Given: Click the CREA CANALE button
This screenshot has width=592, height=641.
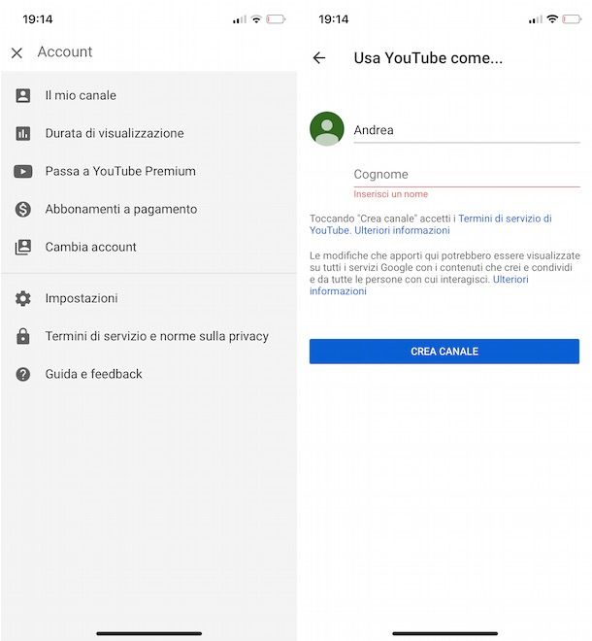Looking at the screenshot, I should [444, 352].
